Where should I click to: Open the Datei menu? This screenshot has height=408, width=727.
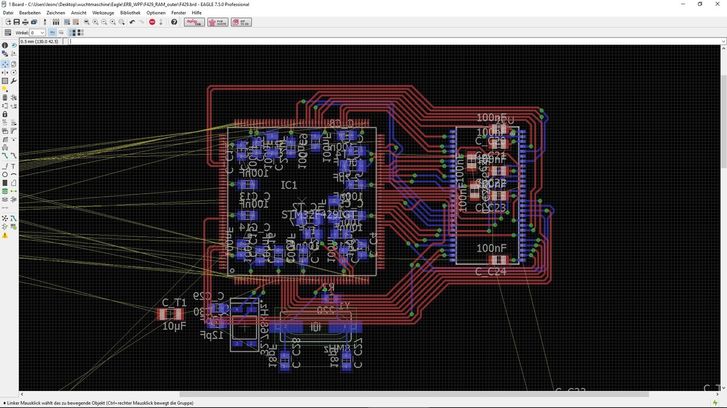click(8, 13)
